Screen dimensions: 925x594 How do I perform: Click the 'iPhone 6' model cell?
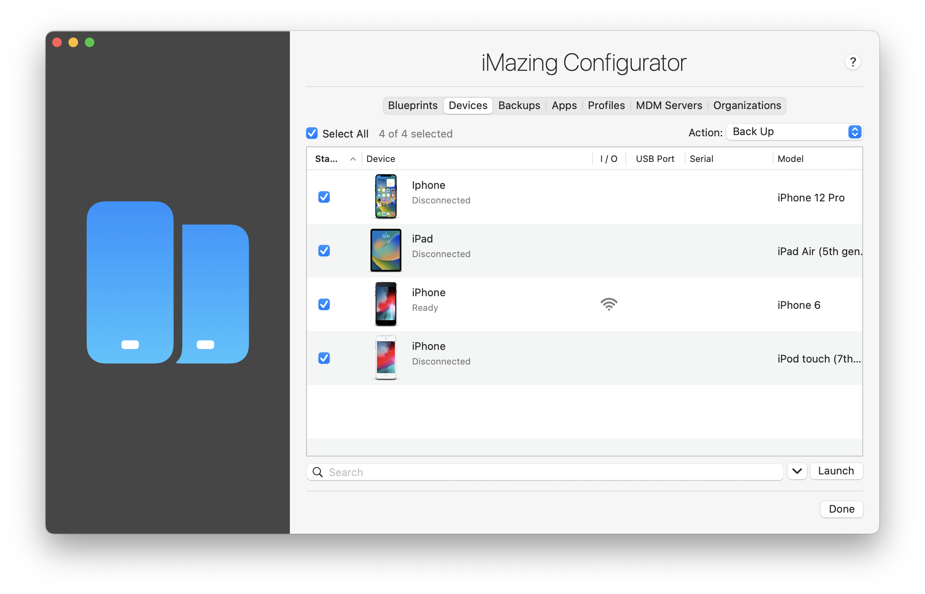click(799, 305)
